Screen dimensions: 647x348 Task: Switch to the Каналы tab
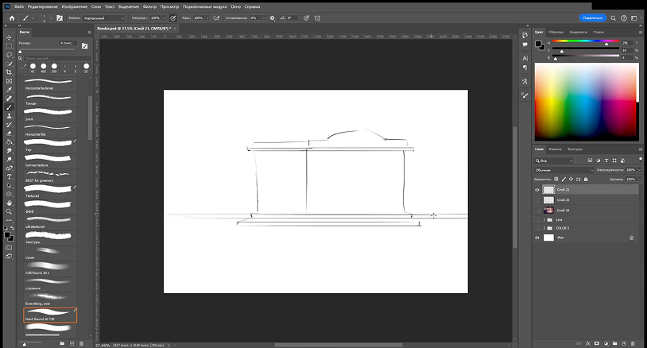coord(555,149)
